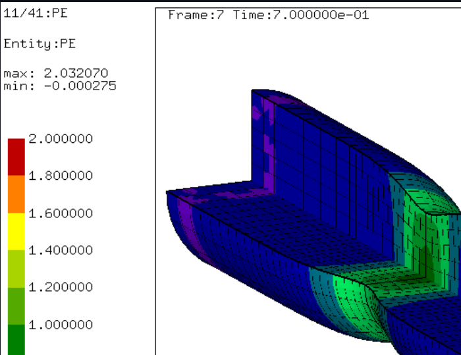
Task: Click the yellow legend color band
Action: (x=16, y=231)
